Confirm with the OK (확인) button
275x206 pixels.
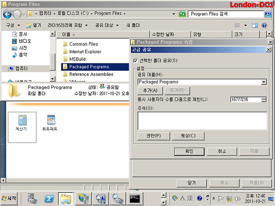coord(189,151)
